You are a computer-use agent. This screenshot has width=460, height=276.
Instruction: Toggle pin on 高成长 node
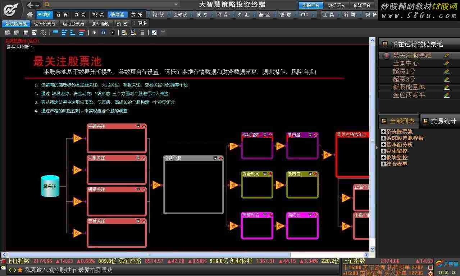click(316, 215)
